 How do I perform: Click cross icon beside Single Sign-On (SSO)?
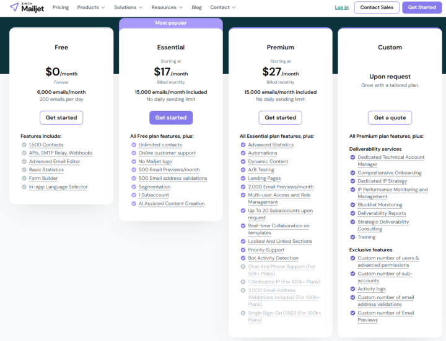tap(243, 313)
